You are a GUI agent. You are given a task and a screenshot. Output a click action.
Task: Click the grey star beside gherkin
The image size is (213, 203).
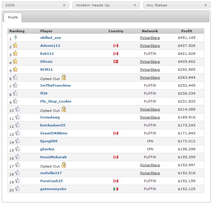tap(18, 149)
